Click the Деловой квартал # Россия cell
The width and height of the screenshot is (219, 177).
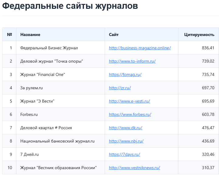tap(60, 128)
